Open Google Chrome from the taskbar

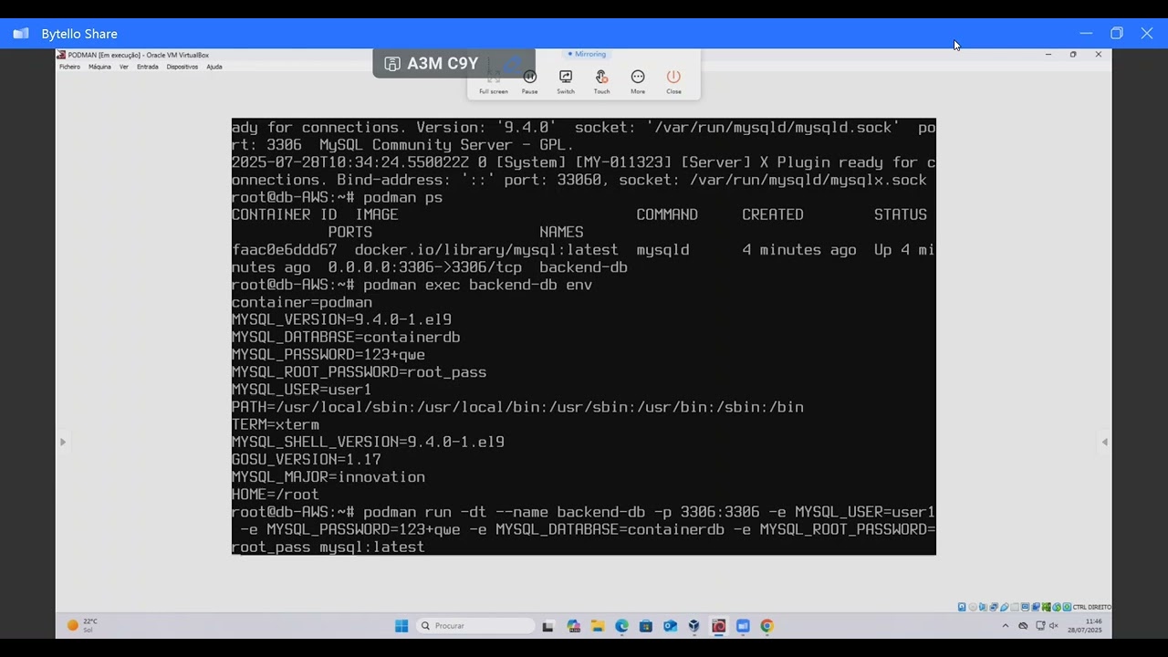click(767, 626)
